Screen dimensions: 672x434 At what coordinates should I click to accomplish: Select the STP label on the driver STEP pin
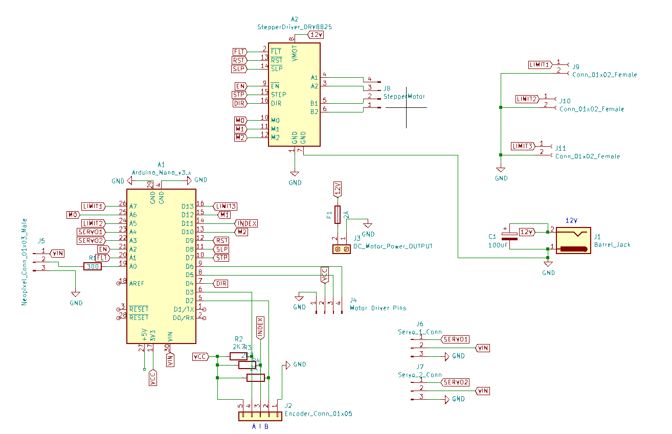click(x=239, y=95)
